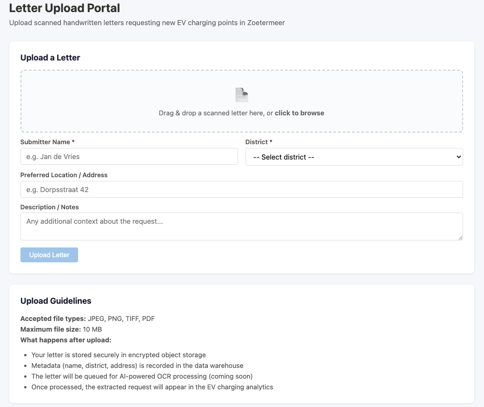The width and height of the screenshot is (484, 407).
Task: Click the Upload a Letter heading
Action: [50, 58]
